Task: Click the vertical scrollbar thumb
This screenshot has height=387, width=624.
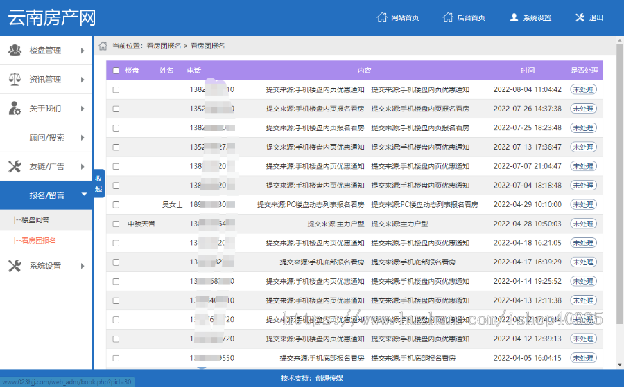Action: click(620, 183)
